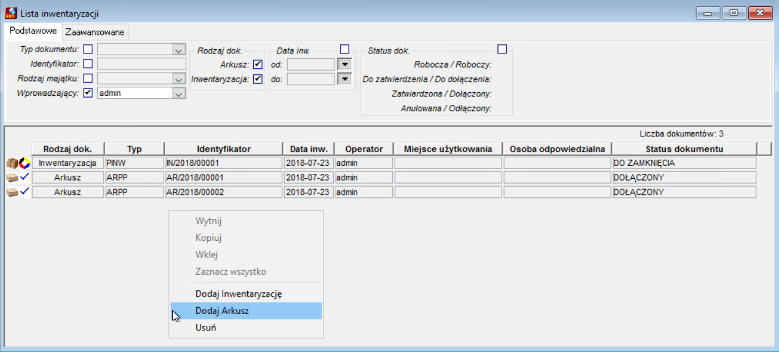779x352 pixels.
Task: Click the box icon of AR/2018/00002 row
Action: (12, 192)
